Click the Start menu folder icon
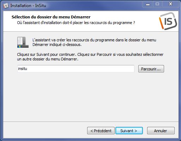Screen dimensions: 181x141 click(23, 42)
